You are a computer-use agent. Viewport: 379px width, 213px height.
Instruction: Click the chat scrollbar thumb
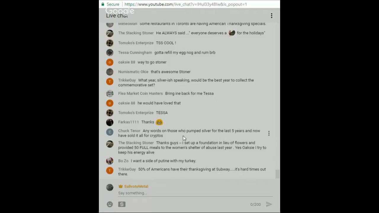[277, 174]
